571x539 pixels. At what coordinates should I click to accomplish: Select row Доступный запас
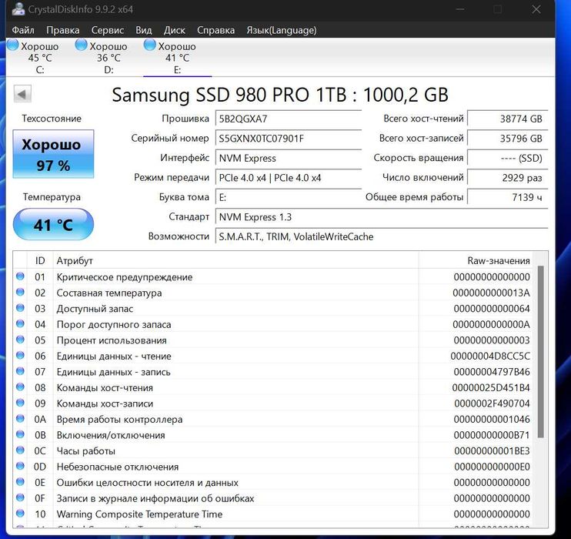(273, 309)
